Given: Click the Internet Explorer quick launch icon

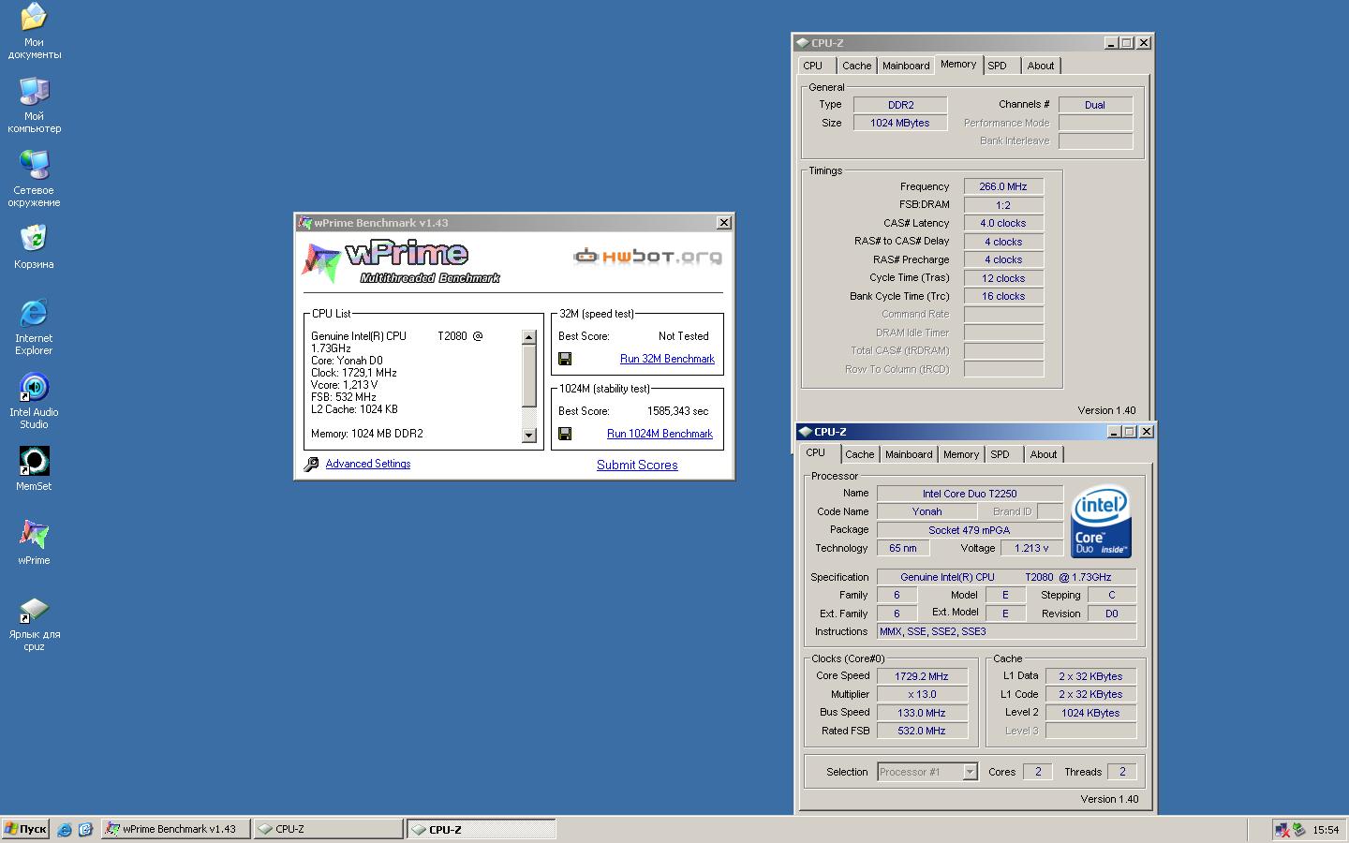Looking at the screenshot, I should click(65, 829).
